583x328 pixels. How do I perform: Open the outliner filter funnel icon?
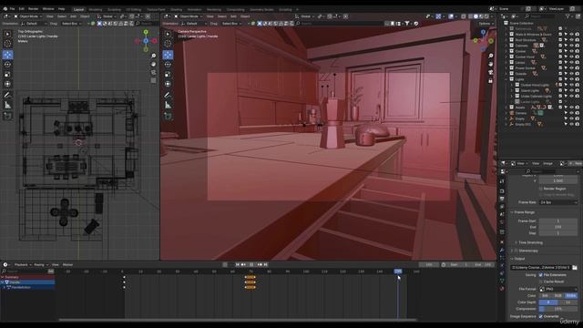coord(568,16)
